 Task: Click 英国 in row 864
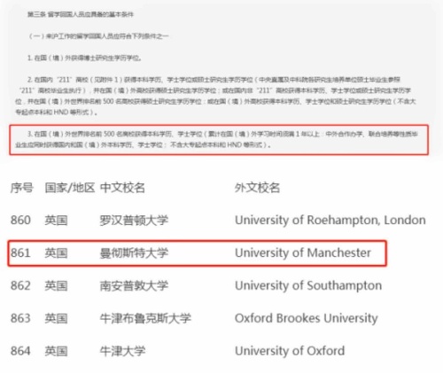click(56, 351)
